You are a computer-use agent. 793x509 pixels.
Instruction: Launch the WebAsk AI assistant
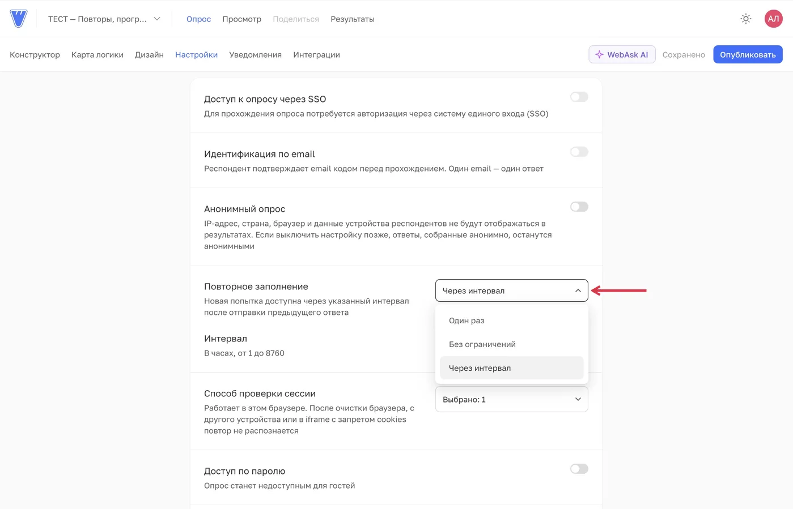click(x=622, y=54)
